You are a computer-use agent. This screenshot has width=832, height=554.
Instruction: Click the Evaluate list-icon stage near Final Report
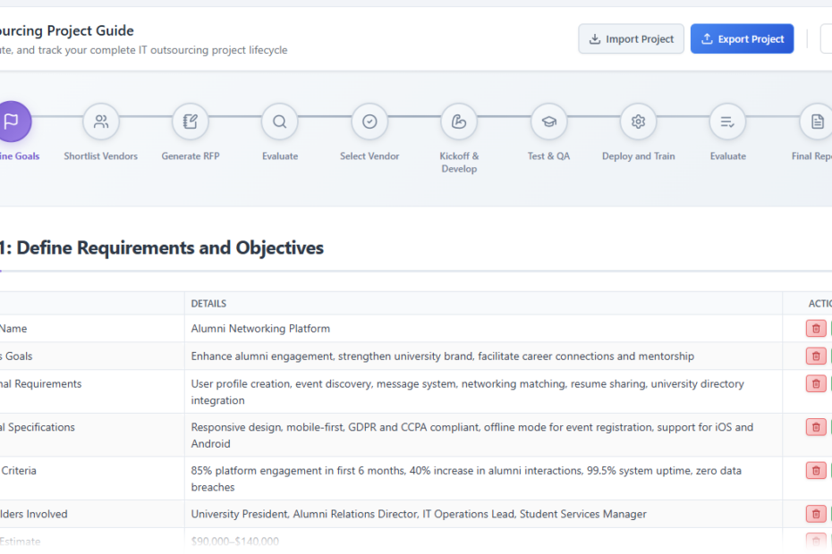[x=727, y=122]
